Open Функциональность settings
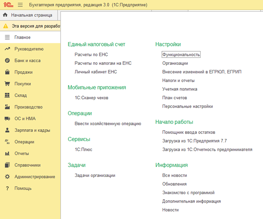The height and width of the screenshot is (219, 263). [x=181, y=54]
